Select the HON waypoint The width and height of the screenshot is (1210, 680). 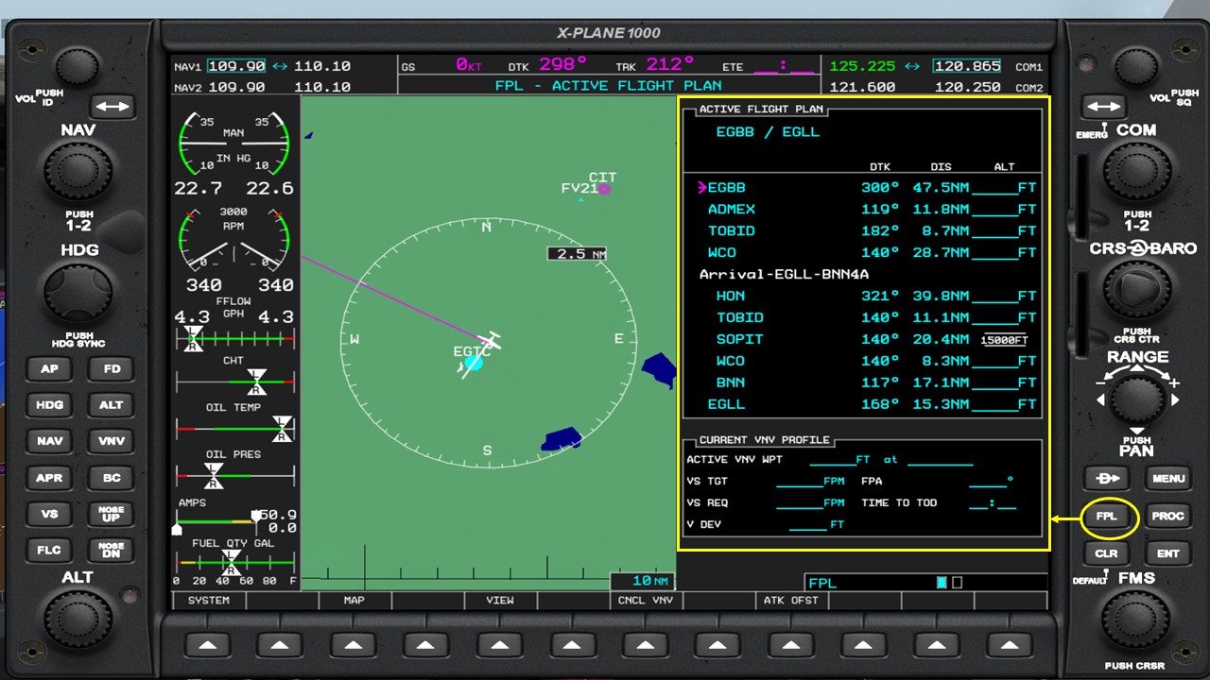coord(731,296)
